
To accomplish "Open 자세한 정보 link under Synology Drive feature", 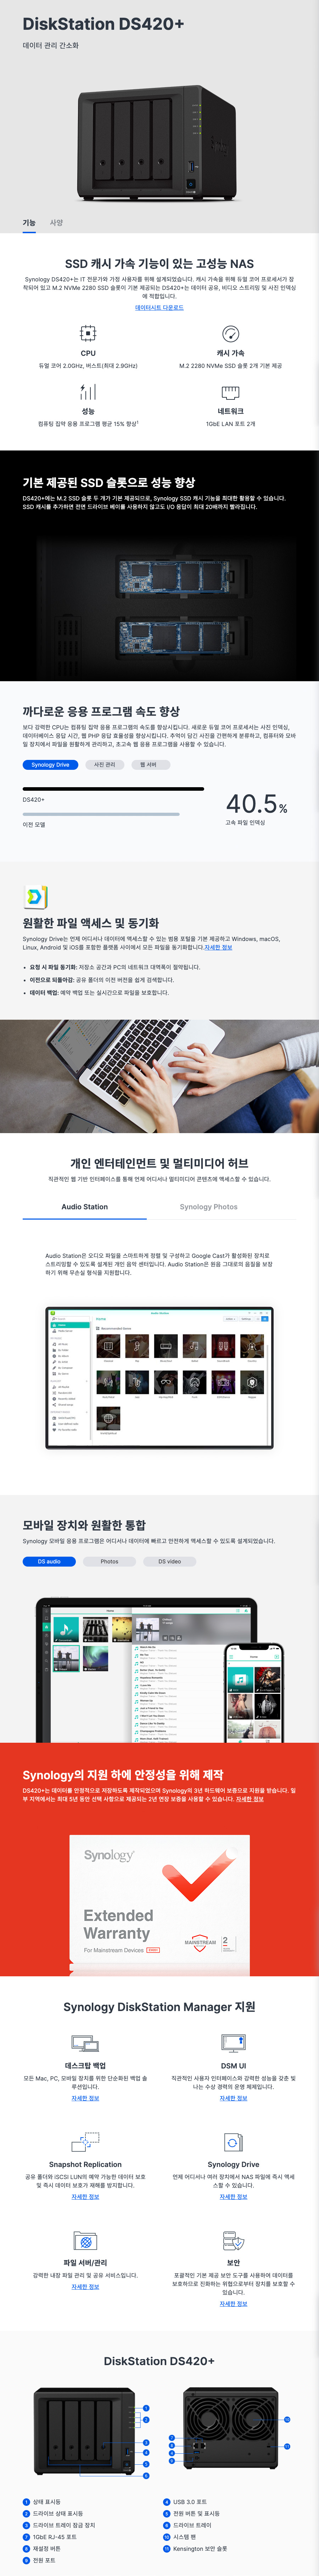I will pos(233,2197).
